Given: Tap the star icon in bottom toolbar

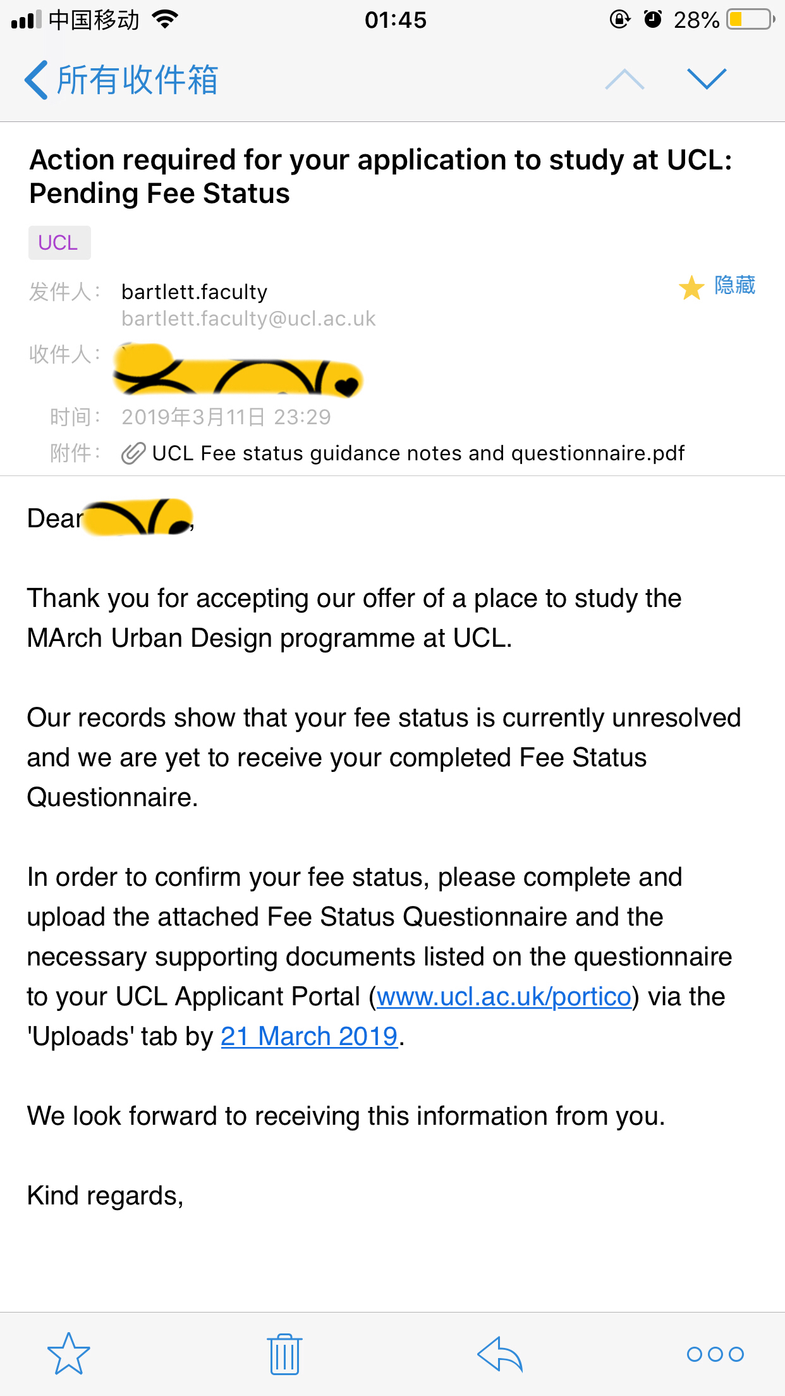Looking at the screenshot, I should [x=69, y=1354].
